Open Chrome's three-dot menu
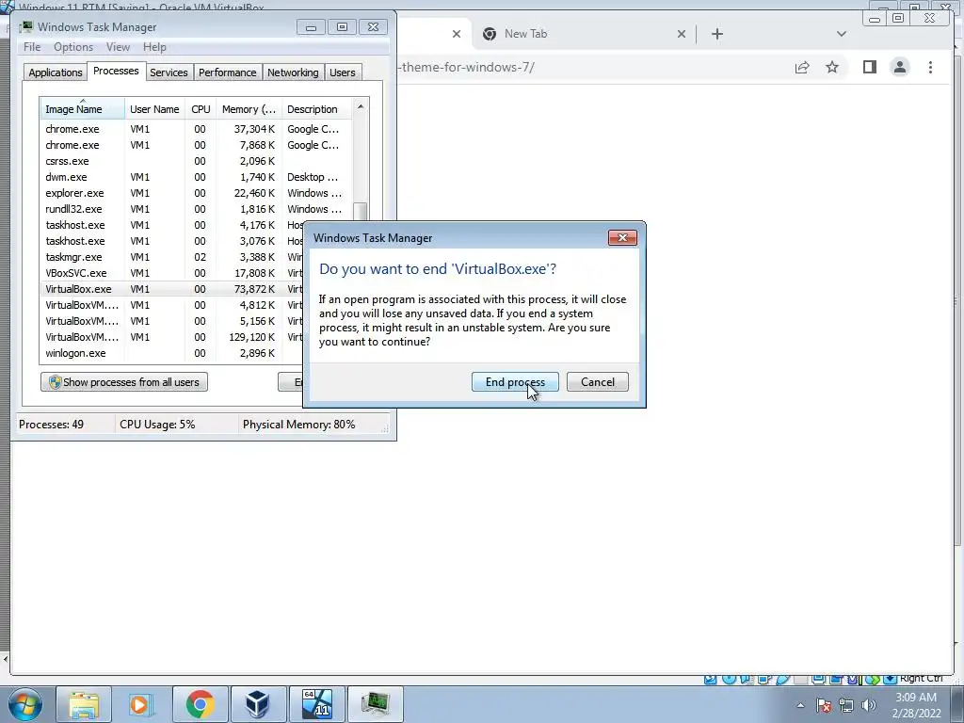Viewport: 964px width, 723px height. (x=930, y=67)
